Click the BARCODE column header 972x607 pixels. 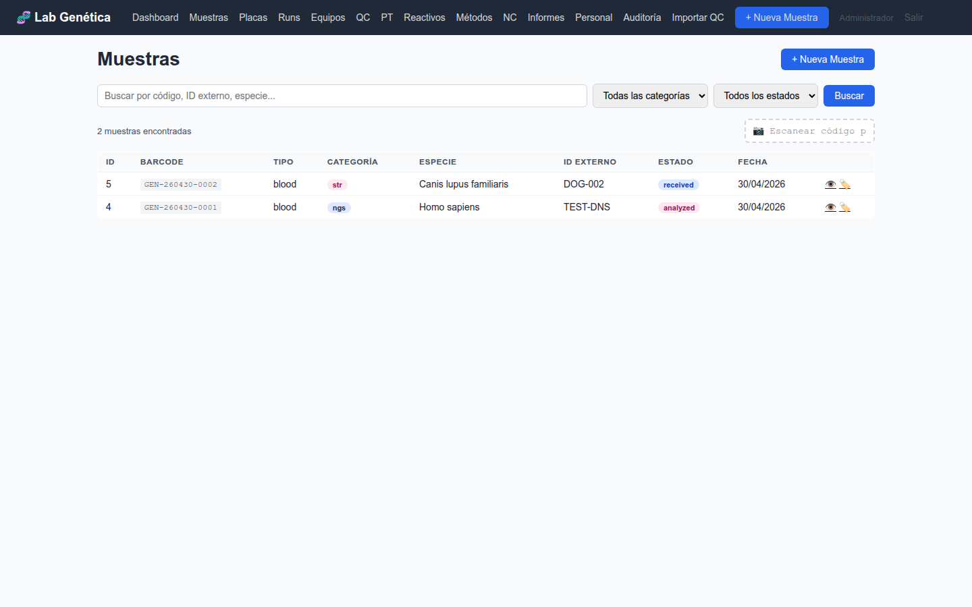162,162
